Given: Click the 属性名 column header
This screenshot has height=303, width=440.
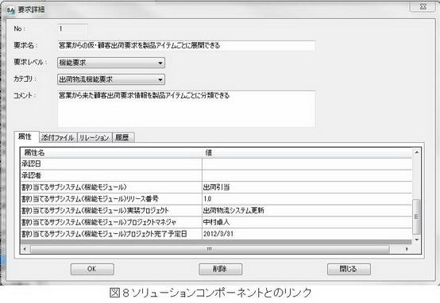Looking at the screenshot, I should pyautogui.click(x=111, y=153).
